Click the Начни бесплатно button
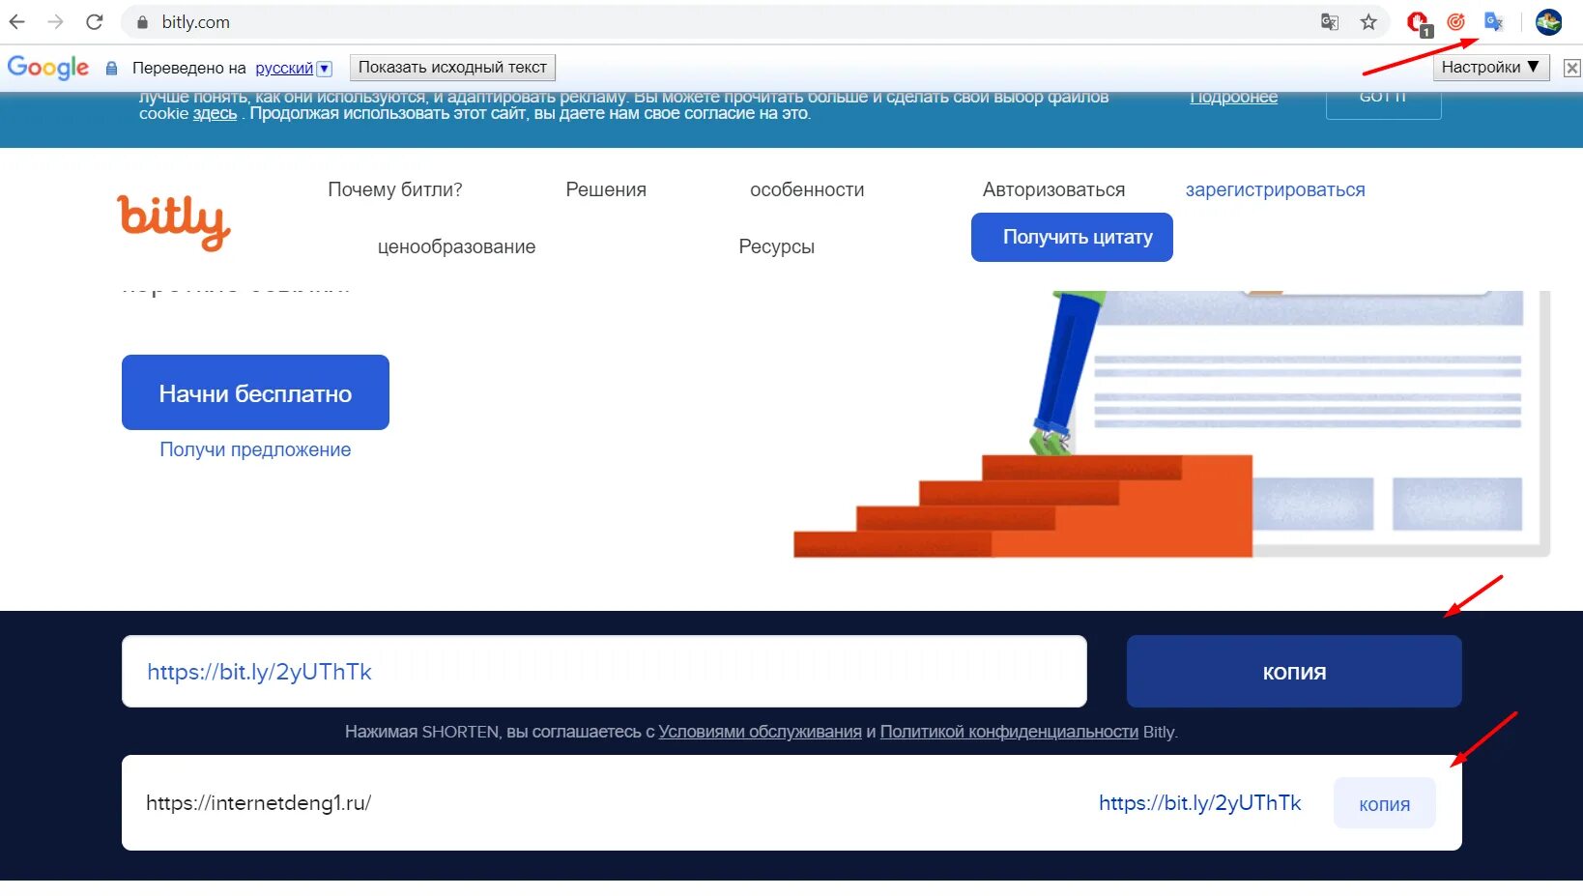 (255, 392)
